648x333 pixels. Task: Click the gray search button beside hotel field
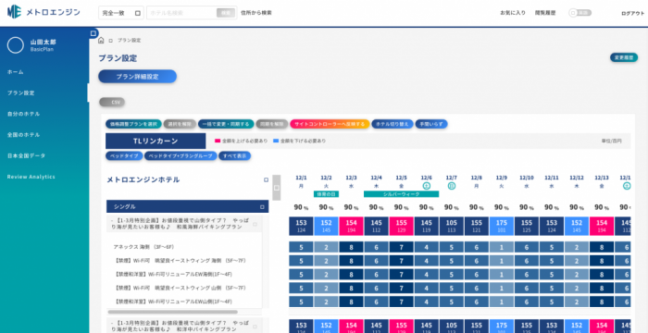pyautogui.click(x=226, y=13)
